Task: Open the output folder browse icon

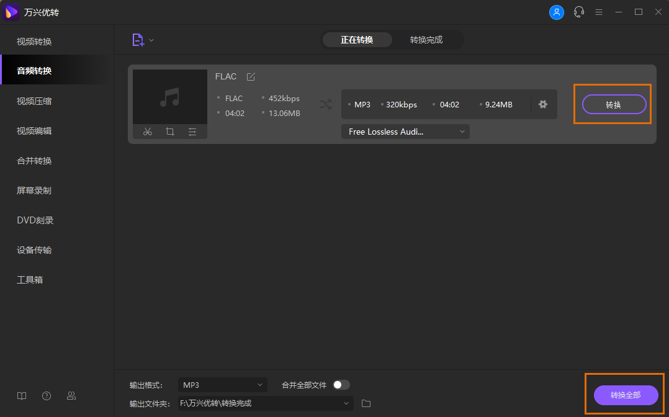Action: pyautogui.click(x=366, y=403)
